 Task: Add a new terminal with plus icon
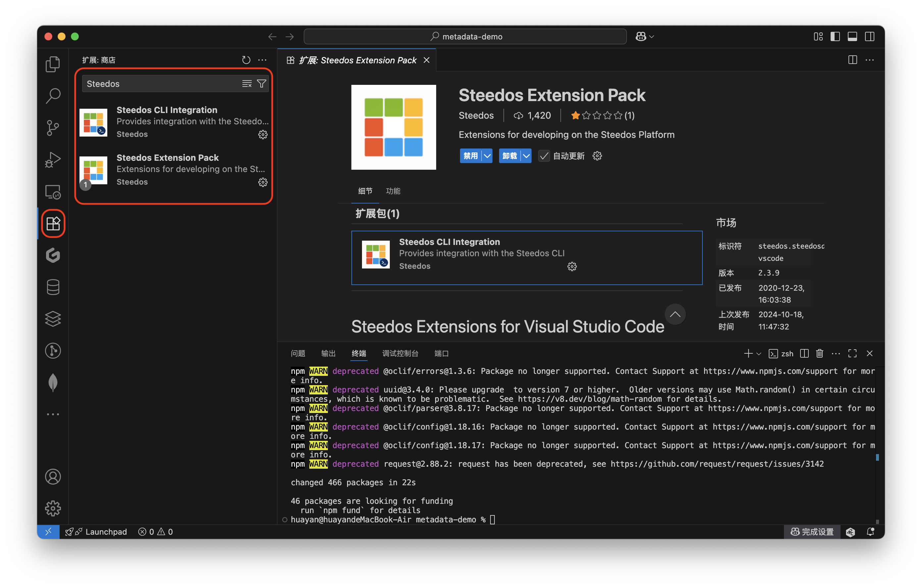748,353
